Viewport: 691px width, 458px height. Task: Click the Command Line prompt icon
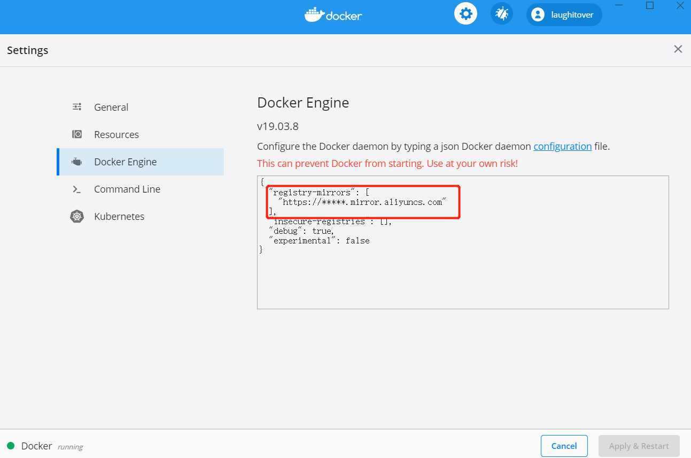[77, 189]
